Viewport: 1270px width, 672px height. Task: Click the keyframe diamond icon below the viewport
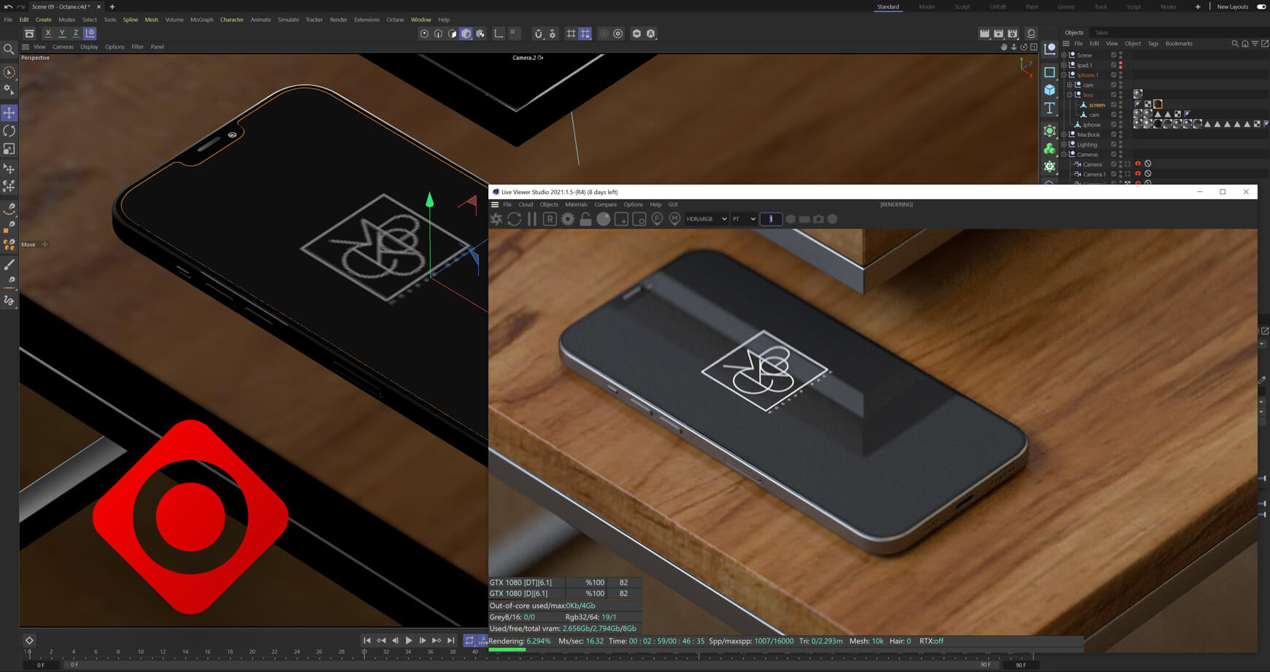pyautogui.click(x=29, y=640)
